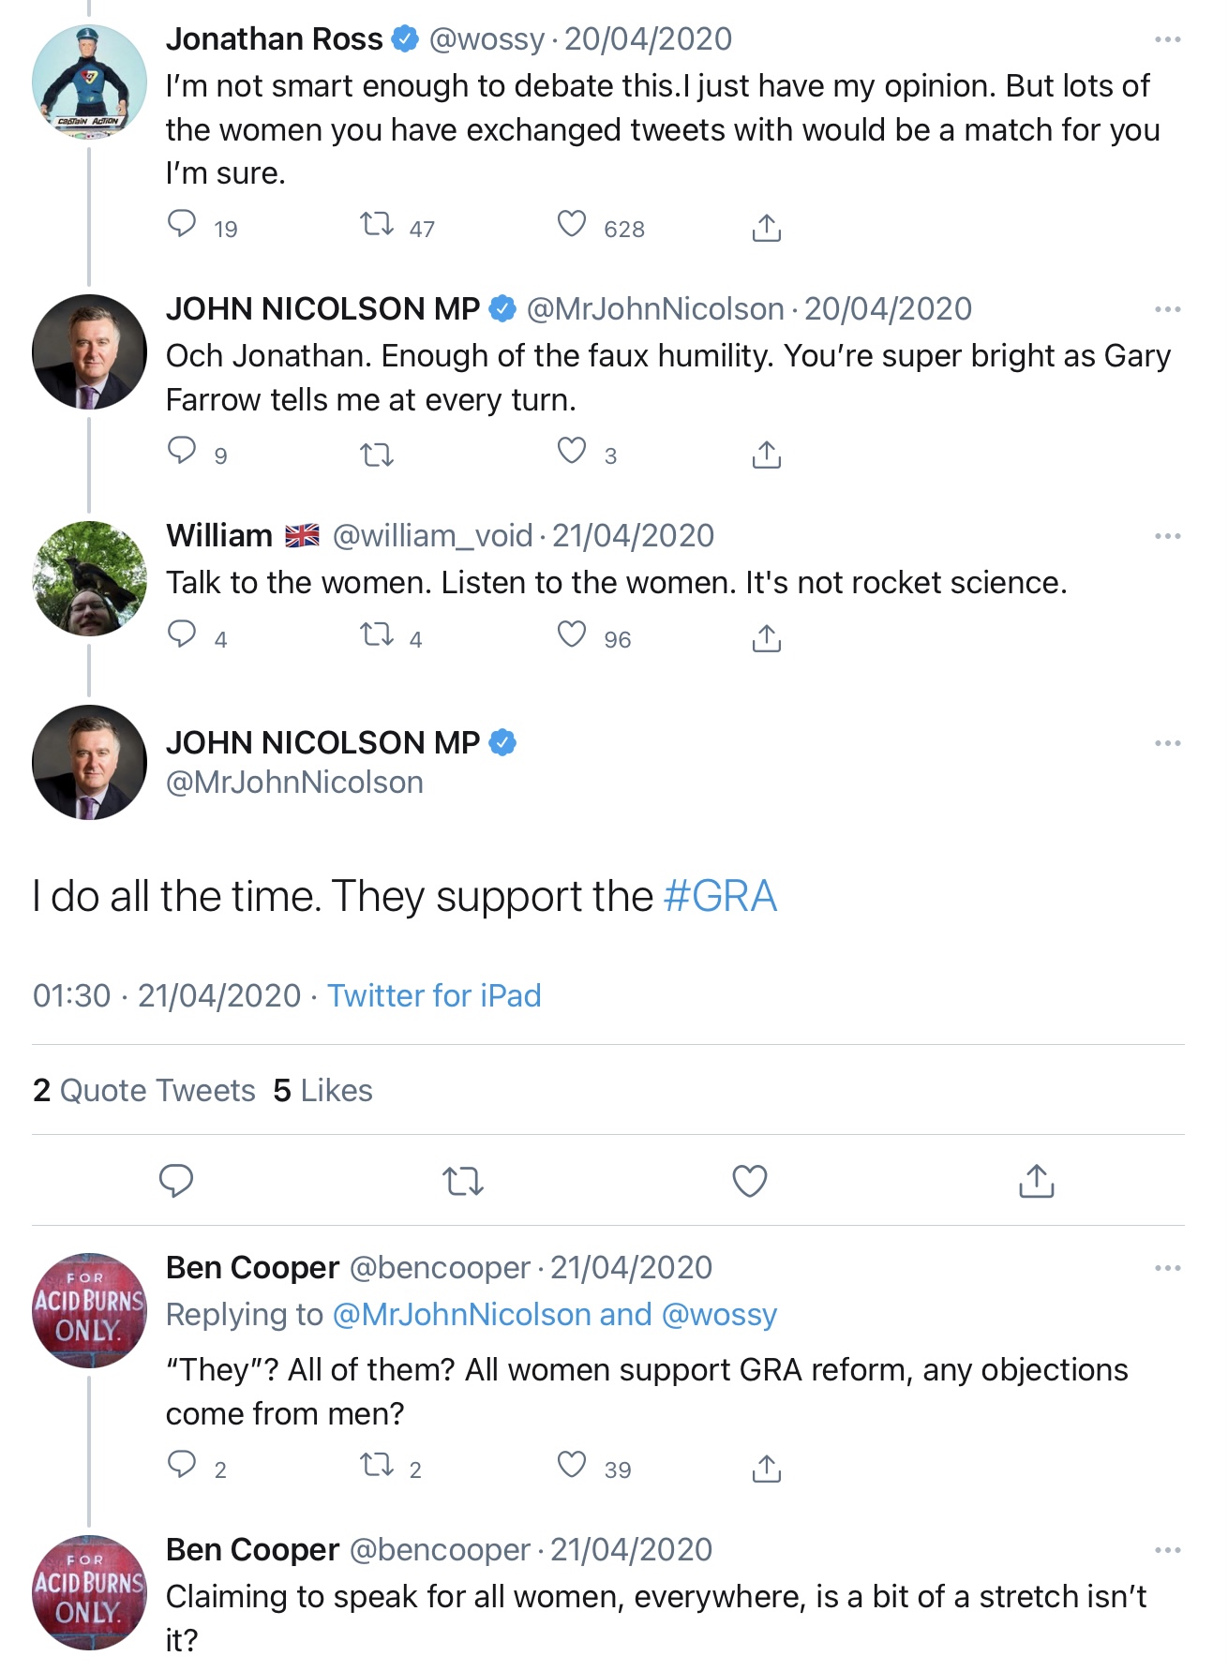The width and height of the screenshot is (1228, 1671).
Task: Reply to the main John Nicolson tweet
Action: pyautogui.click(x=176, y=1181)
